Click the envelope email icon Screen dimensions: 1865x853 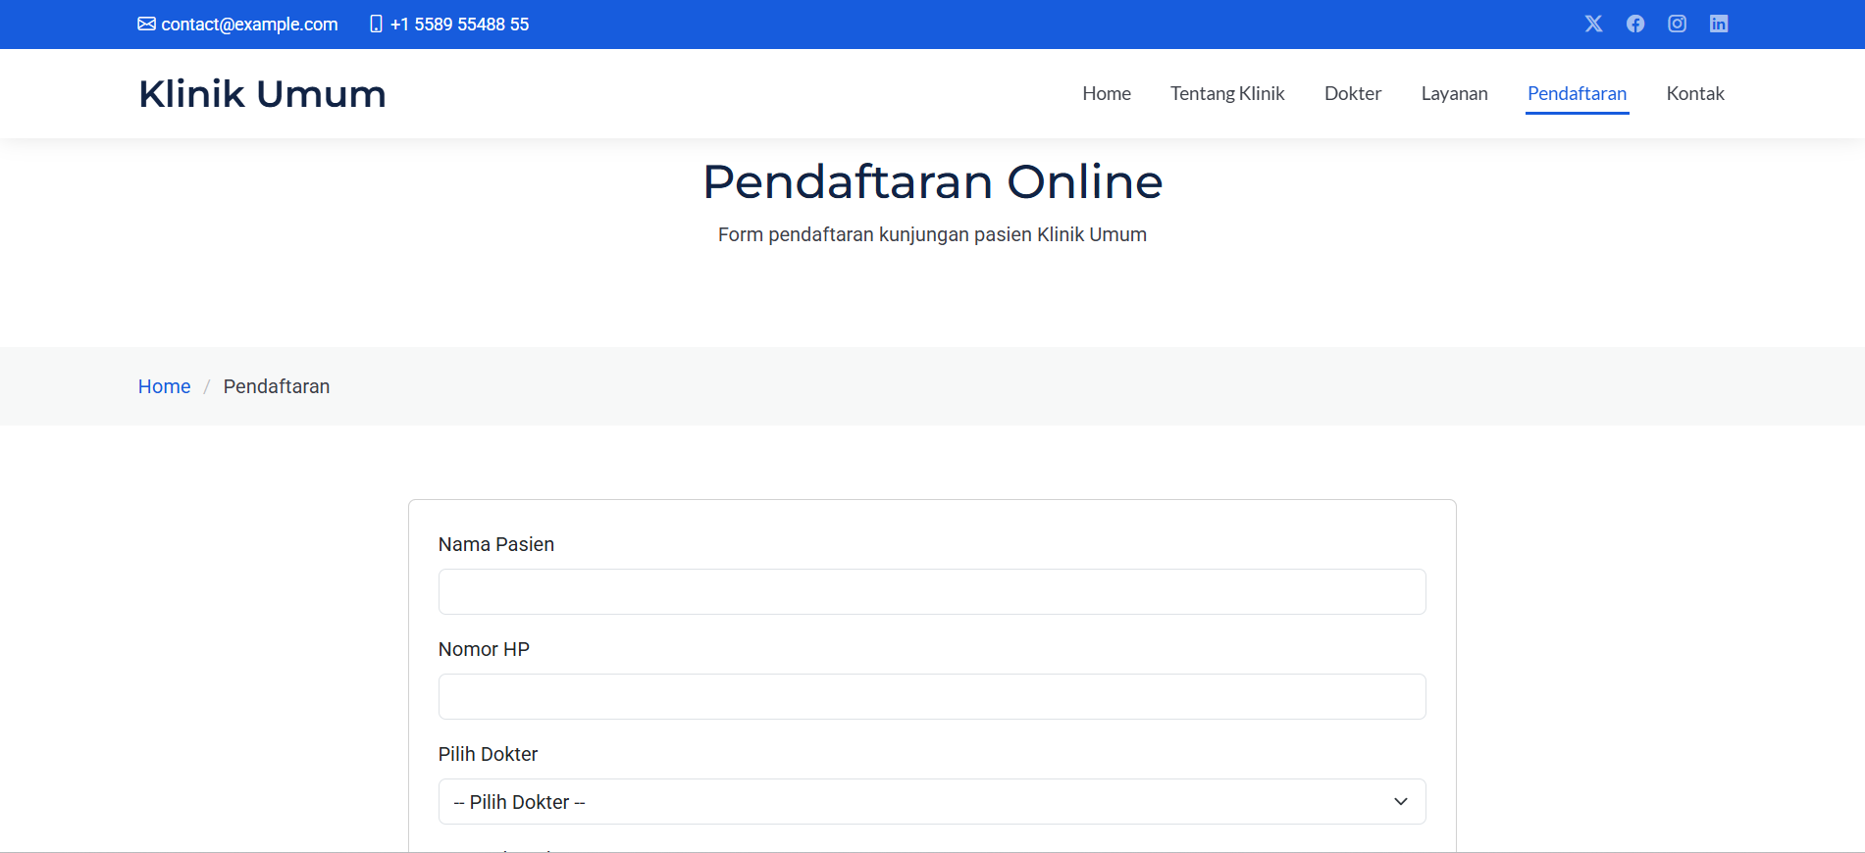[x=146, y=24]
